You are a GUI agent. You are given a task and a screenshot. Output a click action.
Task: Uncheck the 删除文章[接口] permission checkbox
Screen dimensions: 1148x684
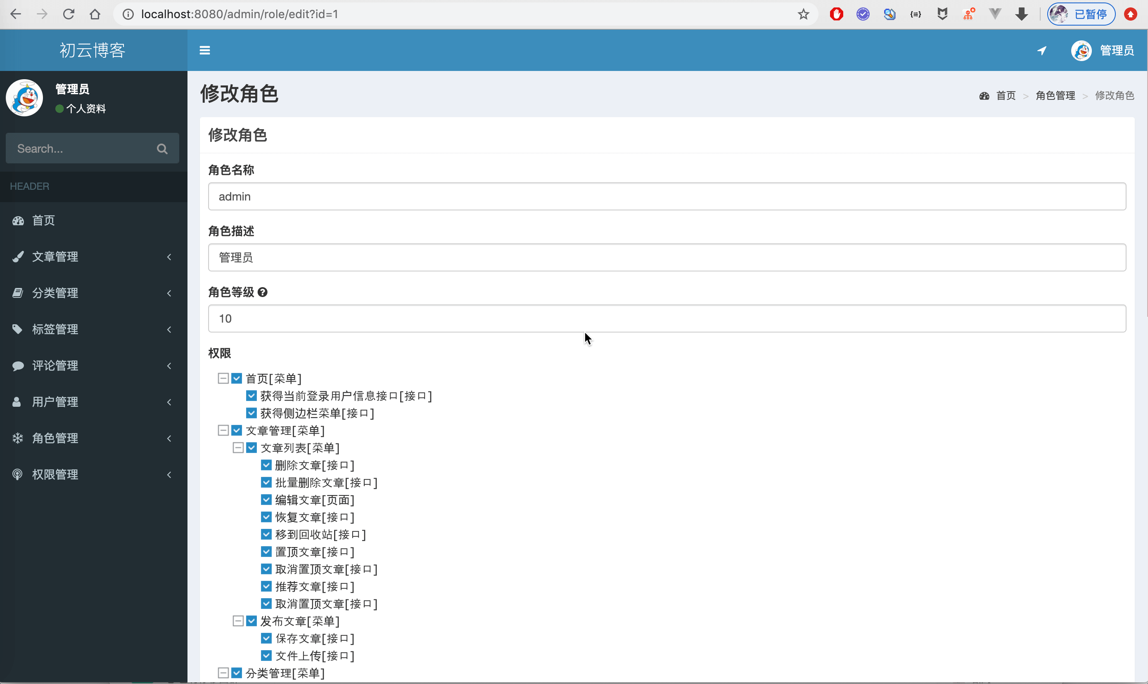coord(266,465)
